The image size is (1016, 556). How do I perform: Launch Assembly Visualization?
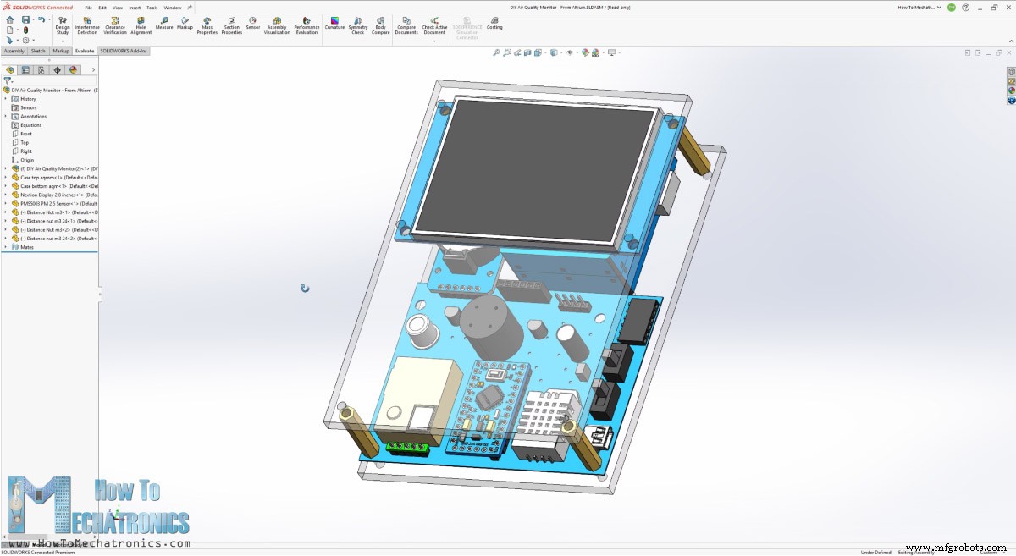pyautogui.click(x=276, y=25)
